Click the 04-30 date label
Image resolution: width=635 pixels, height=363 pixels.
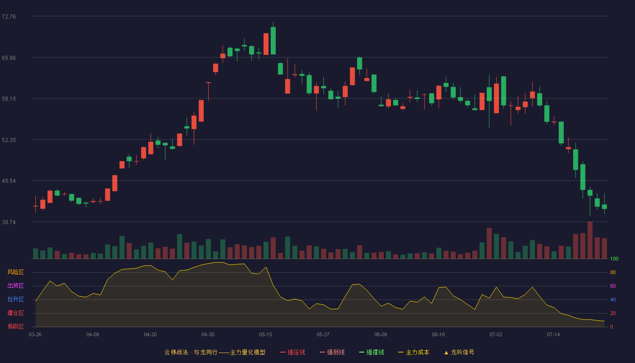[208, 334]
